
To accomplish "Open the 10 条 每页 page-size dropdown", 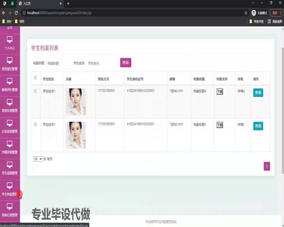I will pos(37,159).
